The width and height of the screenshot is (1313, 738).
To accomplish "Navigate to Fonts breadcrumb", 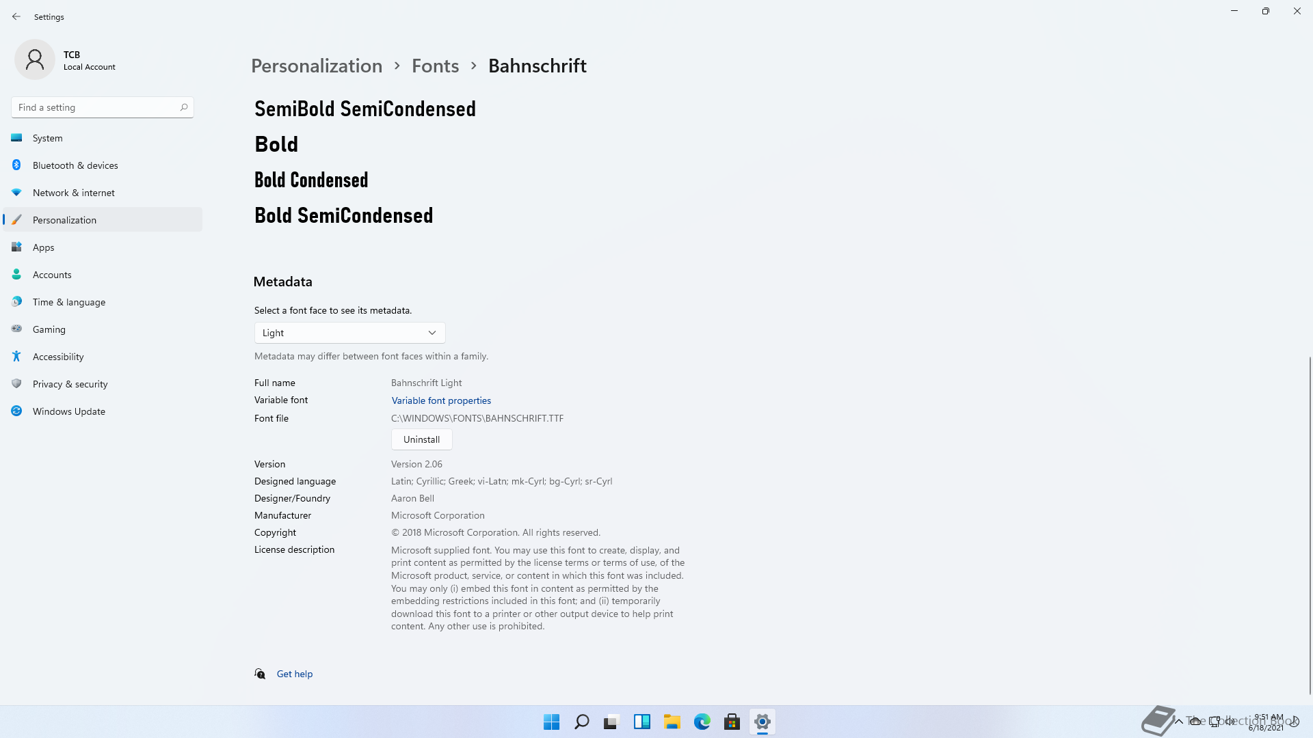I will 435,66.
